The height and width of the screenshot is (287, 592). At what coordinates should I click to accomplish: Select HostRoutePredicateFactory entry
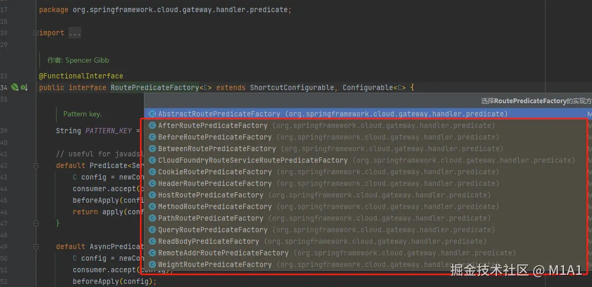tap(368, 195)
